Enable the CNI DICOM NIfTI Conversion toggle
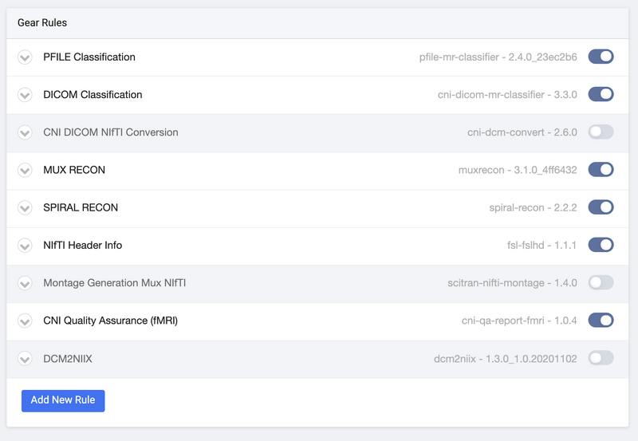This screenshot has height=441, width=638. [x=601, y=132]
